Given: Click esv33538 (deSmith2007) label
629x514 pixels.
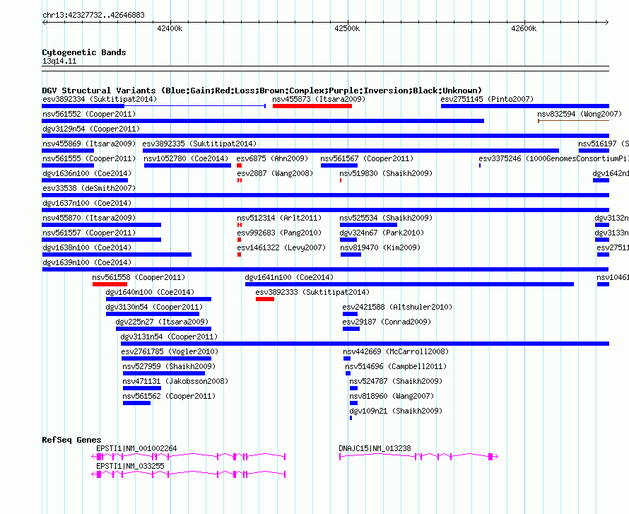Looking at the screenshot, I should point(89,188).
